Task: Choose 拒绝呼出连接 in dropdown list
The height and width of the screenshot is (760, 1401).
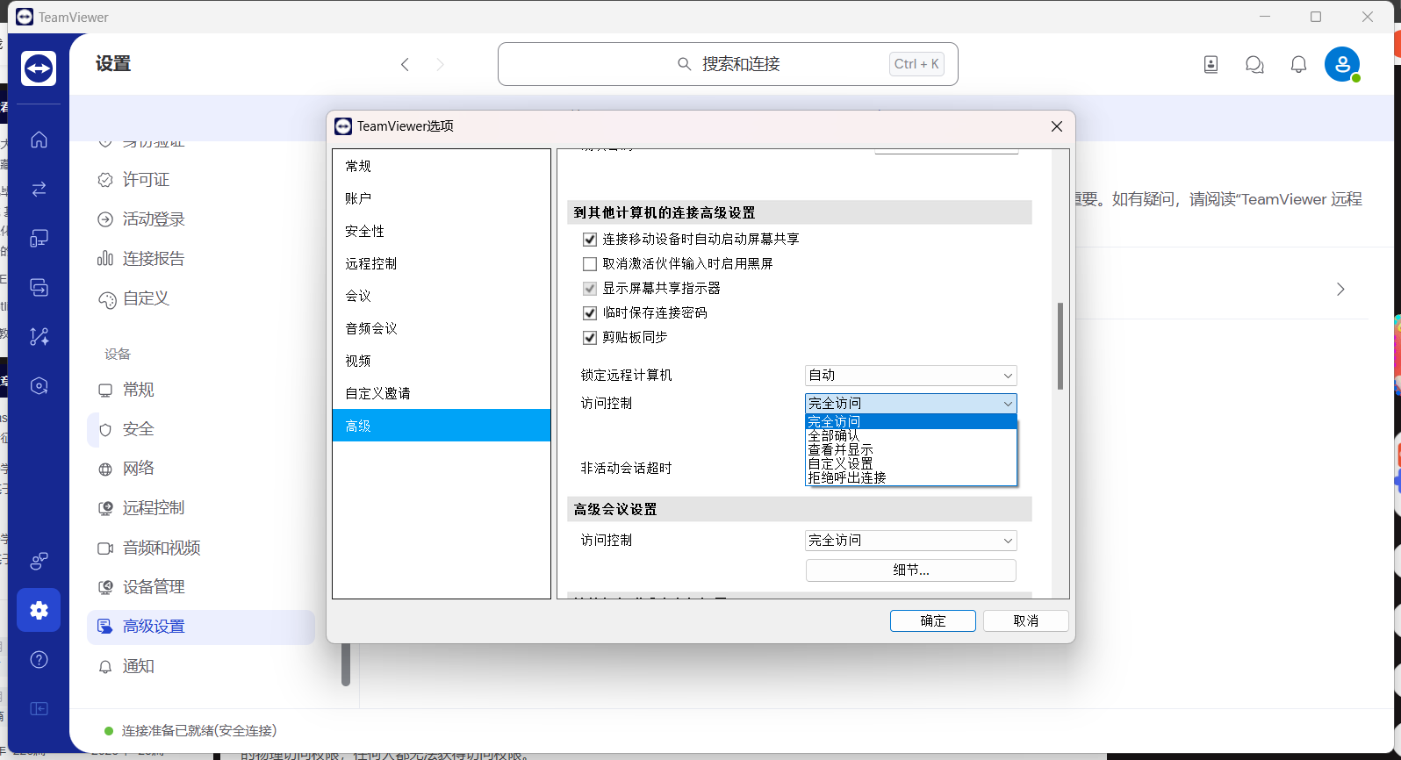Action: click(910, 477)
